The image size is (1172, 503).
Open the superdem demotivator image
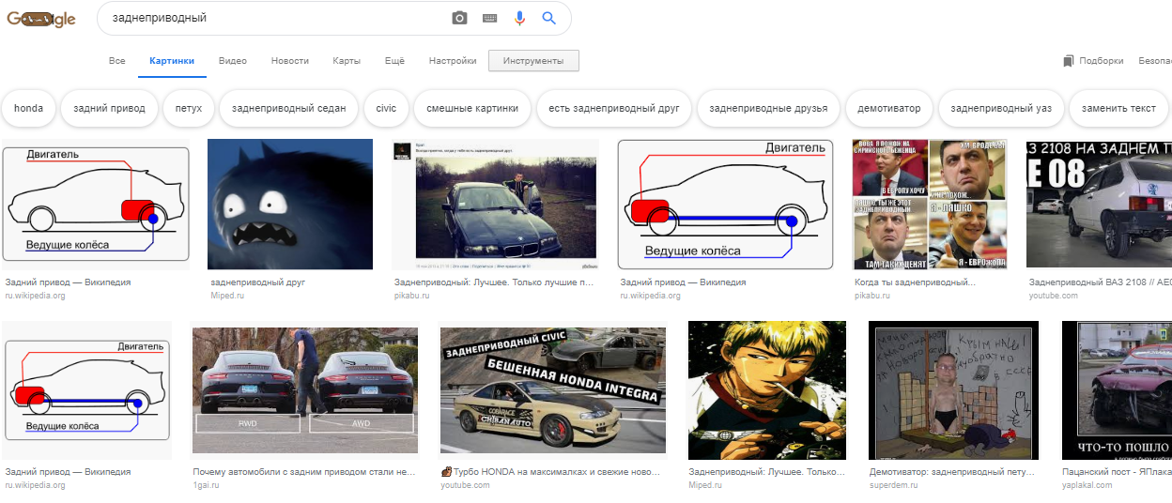pyautogui.click(x=954, y=392)
